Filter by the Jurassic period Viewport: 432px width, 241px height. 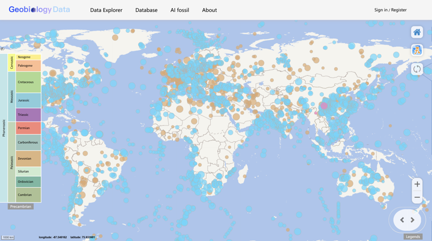click(x=29, y=100)
